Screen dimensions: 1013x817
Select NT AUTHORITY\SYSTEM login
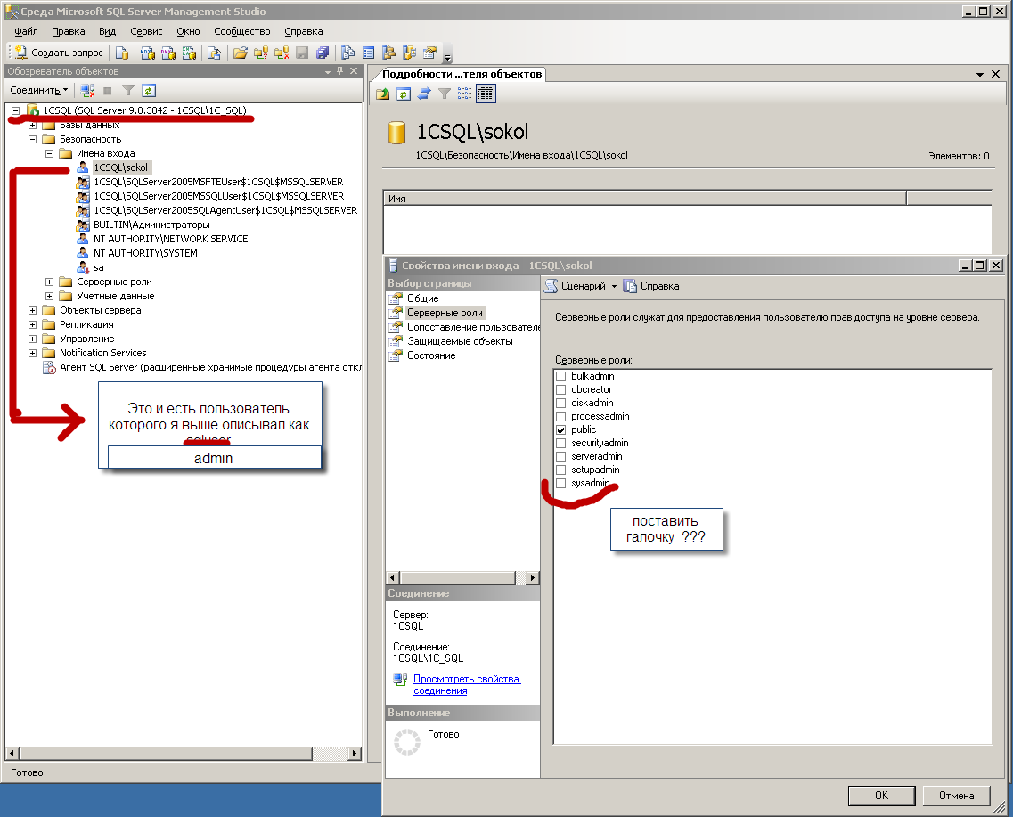coord(145,254)
